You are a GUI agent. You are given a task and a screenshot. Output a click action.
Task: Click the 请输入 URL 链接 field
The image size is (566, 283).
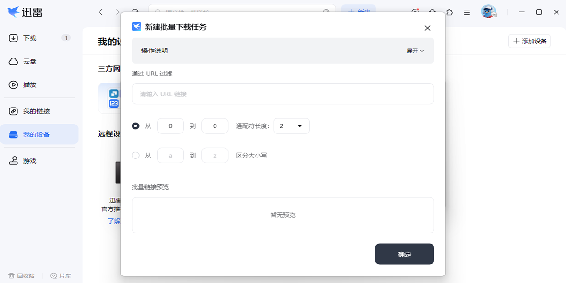[x=283, y=94]
